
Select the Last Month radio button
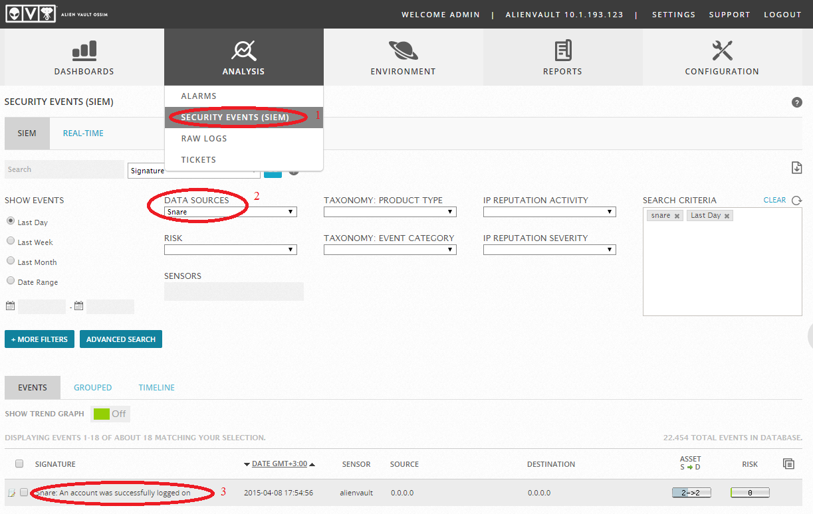coord(10,261)
